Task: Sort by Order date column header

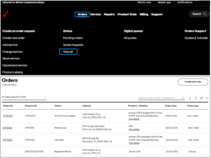Action: pyautogui.click(x=171, y=106)
